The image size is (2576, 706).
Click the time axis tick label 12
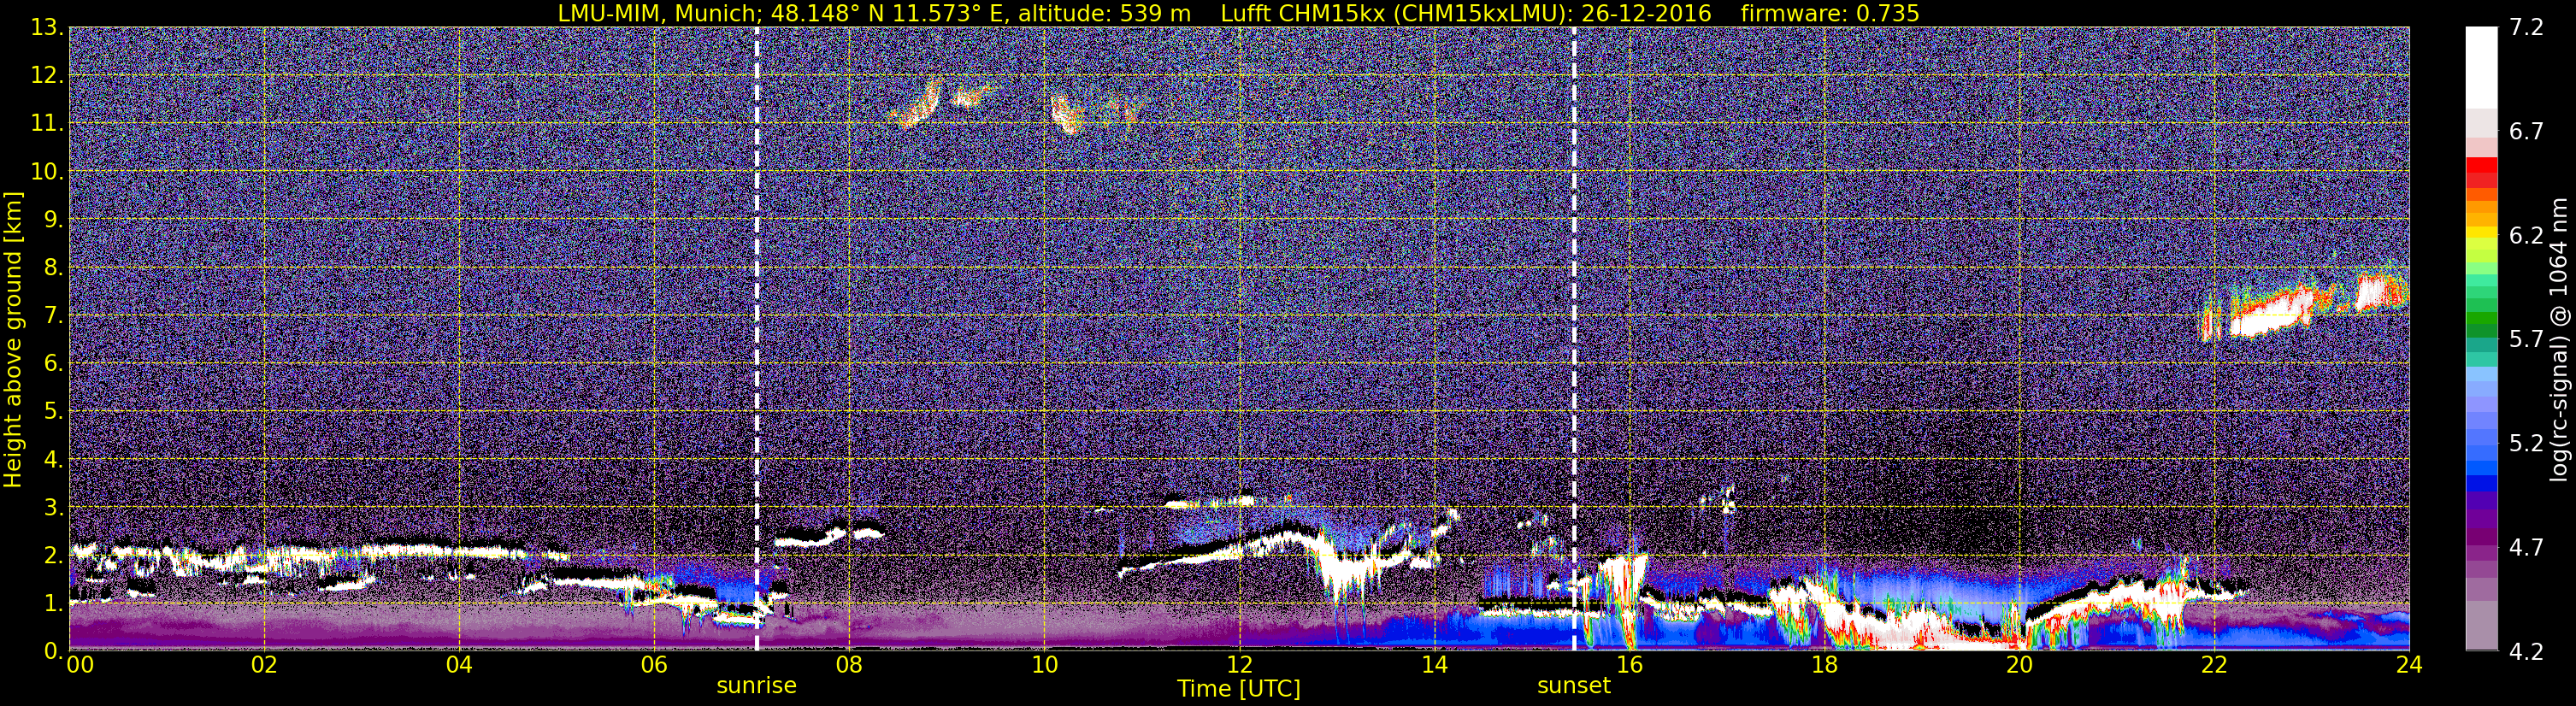coord(1239,666)
